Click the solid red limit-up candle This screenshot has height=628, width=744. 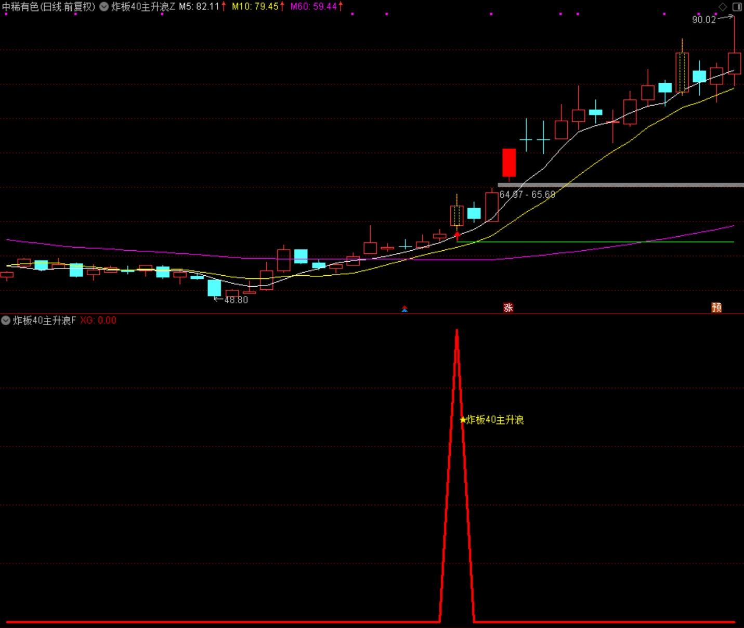pyautogui.click(x=508, y=163)
